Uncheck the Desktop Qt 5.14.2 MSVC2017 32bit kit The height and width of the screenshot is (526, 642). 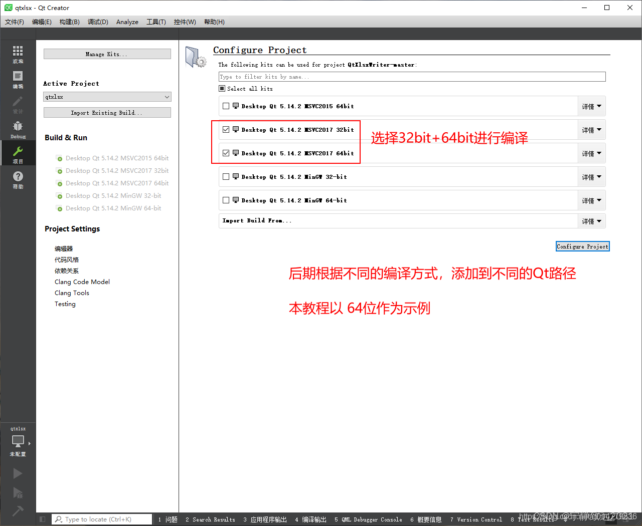(x=226, y=129)
